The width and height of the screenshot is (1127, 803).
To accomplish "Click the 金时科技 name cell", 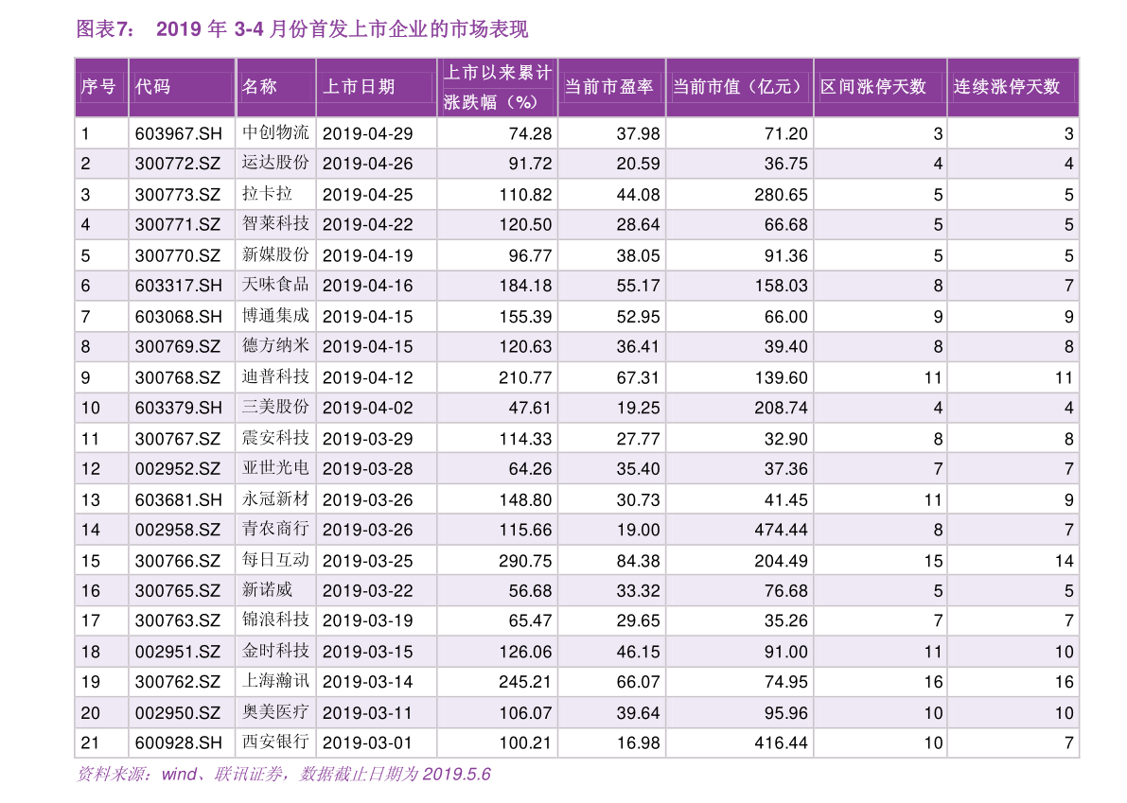I will coord(275,652).
